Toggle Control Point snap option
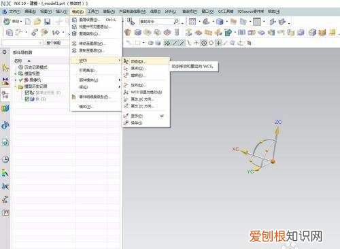 (x=189, y=43)
